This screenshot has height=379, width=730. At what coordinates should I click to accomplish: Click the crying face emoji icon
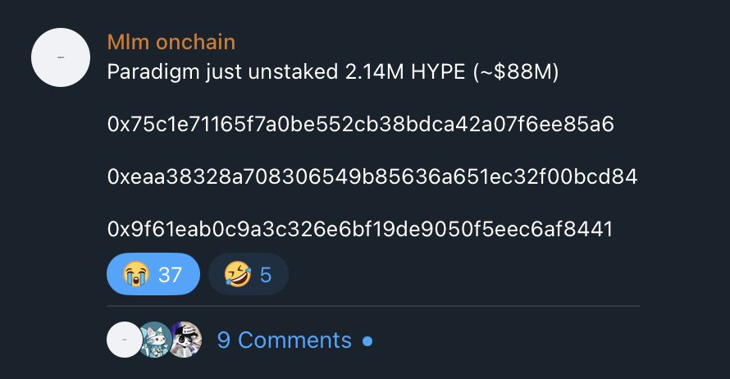point(134,274)
